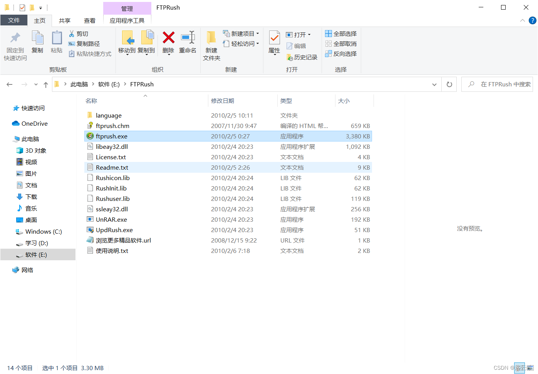Click the Cut (剪切) scissors icon

click(x=72, y=34)
